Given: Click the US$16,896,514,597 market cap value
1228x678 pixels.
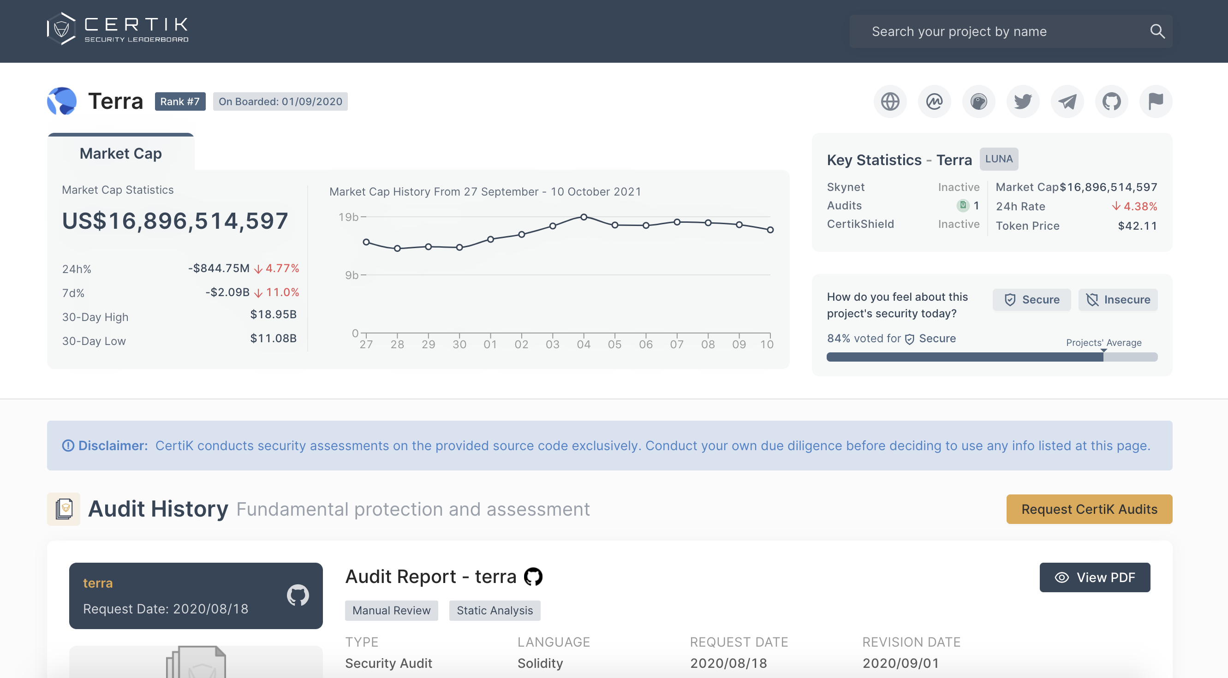Looking at the screenshot, I should [x=175, y=221].
